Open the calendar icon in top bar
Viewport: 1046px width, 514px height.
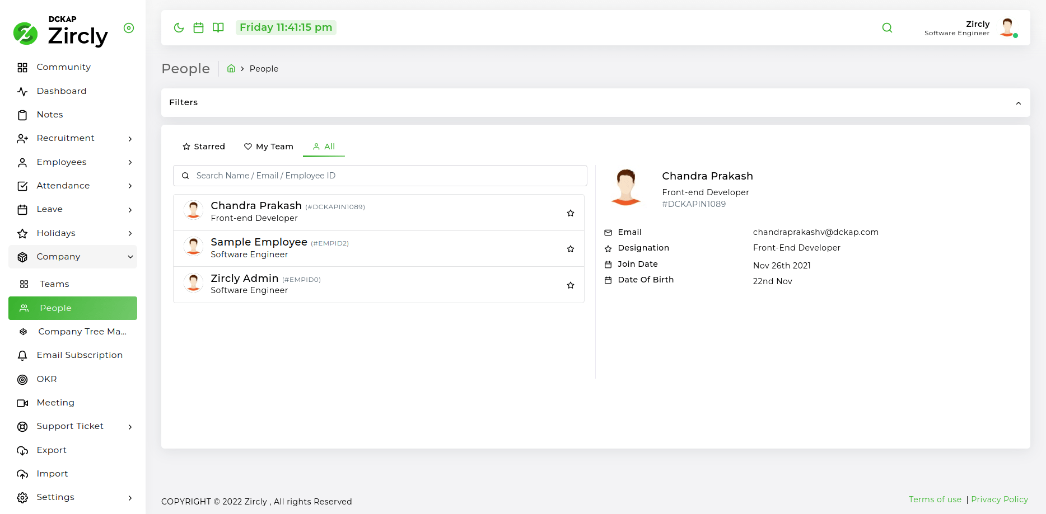pos(198,28)
